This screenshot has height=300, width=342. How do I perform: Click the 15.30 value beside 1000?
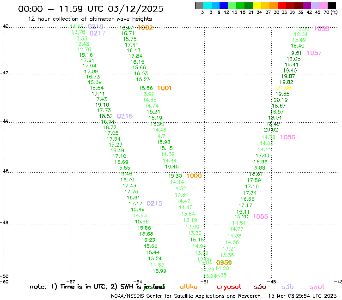175,176
